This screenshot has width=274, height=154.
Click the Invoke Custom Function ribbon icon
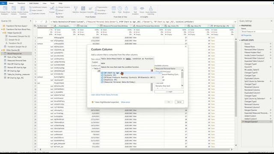23,10
